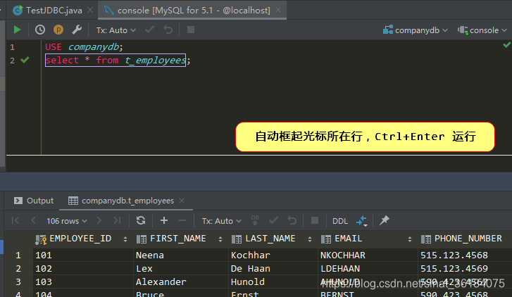Toggle the sort arrows next to LAST_NAME
Image resolution: width=512 pixels, height=297 pixels.
[310, 239]
